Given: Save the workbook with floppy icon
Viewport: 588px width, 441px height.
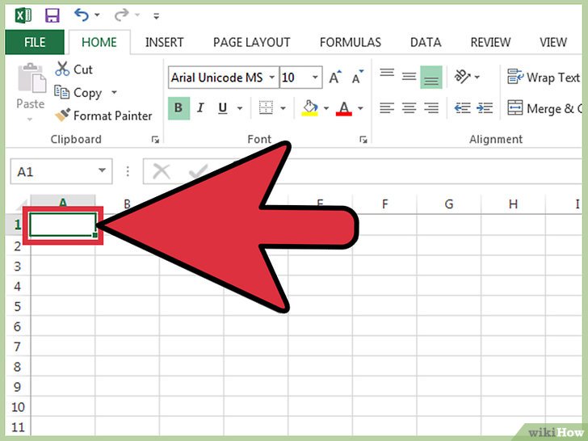Looking at the screenshot, I should (52, 16).
